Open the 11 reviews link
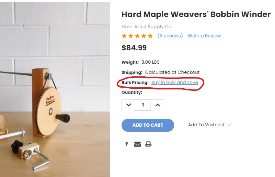Screen dimensions: 275x177 click(x=170, y=36)
